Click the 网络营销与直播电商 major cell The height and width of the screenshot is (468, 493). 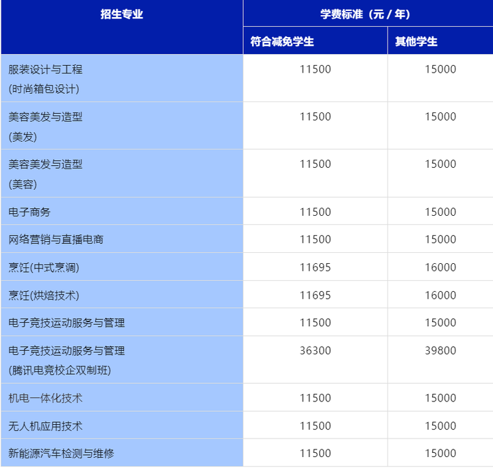(x=56, y=240)
